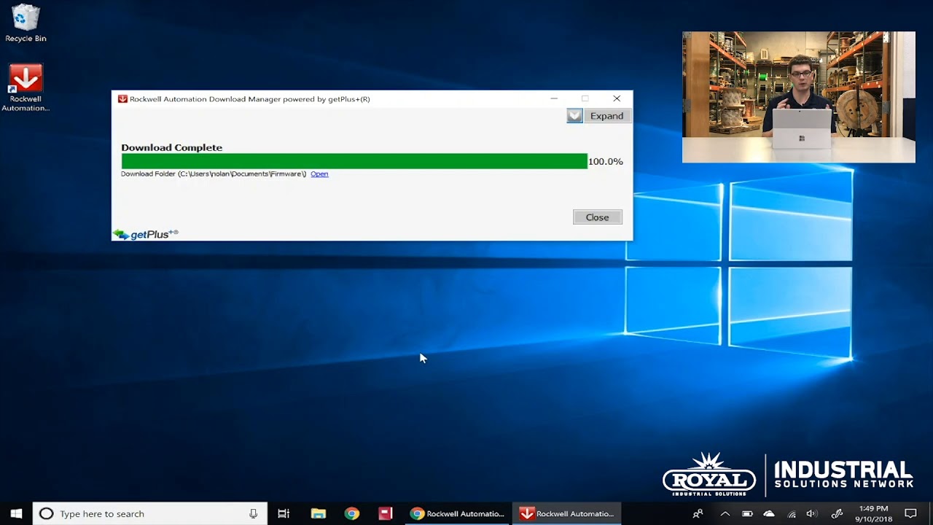Open the Windows Start menu
933x525 pixels.
click(16, 513)
